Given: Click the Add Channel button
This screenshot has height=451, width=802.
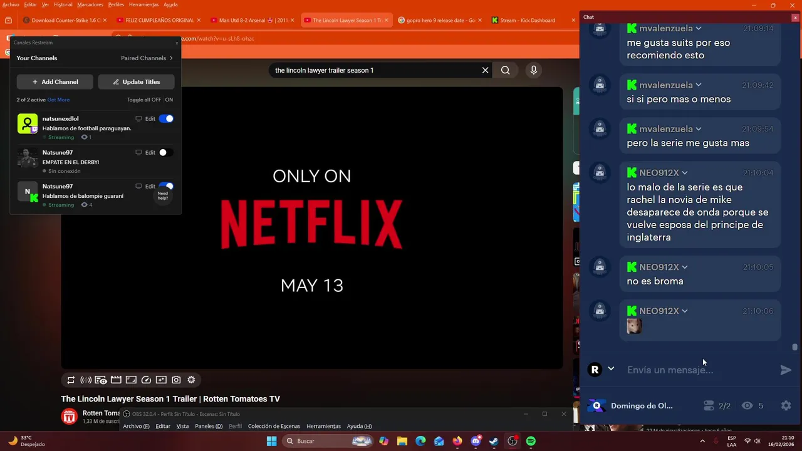Looking at the screenshot, I should pos(55,82).
